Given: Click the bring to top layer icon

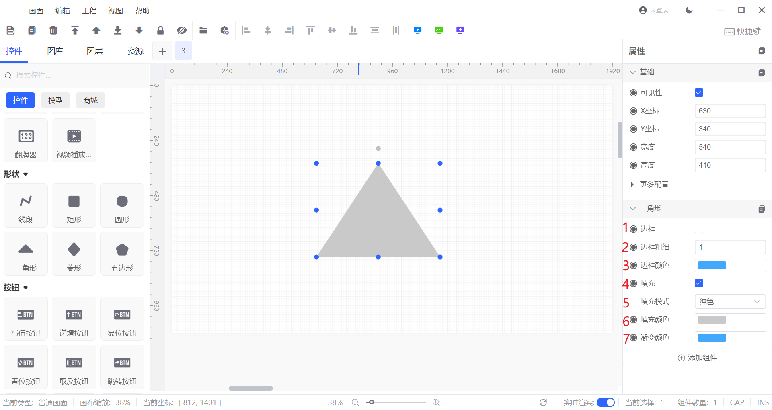Looking at the screenshot, I should click(x=75, y=30).
